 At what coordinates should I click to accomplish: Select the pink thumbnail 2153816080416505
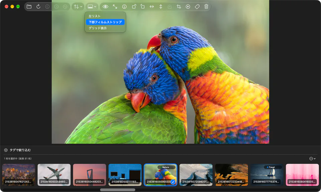click(x=302, y=175)
